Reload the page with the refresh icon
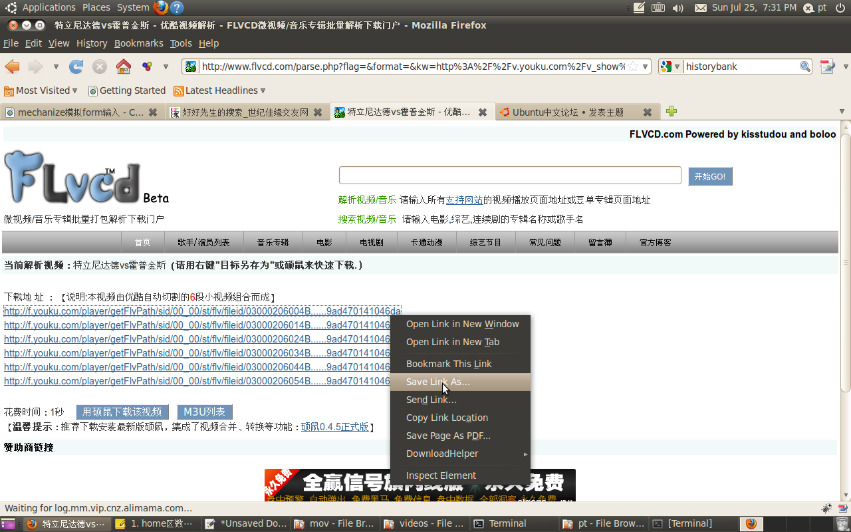Image resolution: width=851 pixels, height=532 pixels. tap(76, 66)
